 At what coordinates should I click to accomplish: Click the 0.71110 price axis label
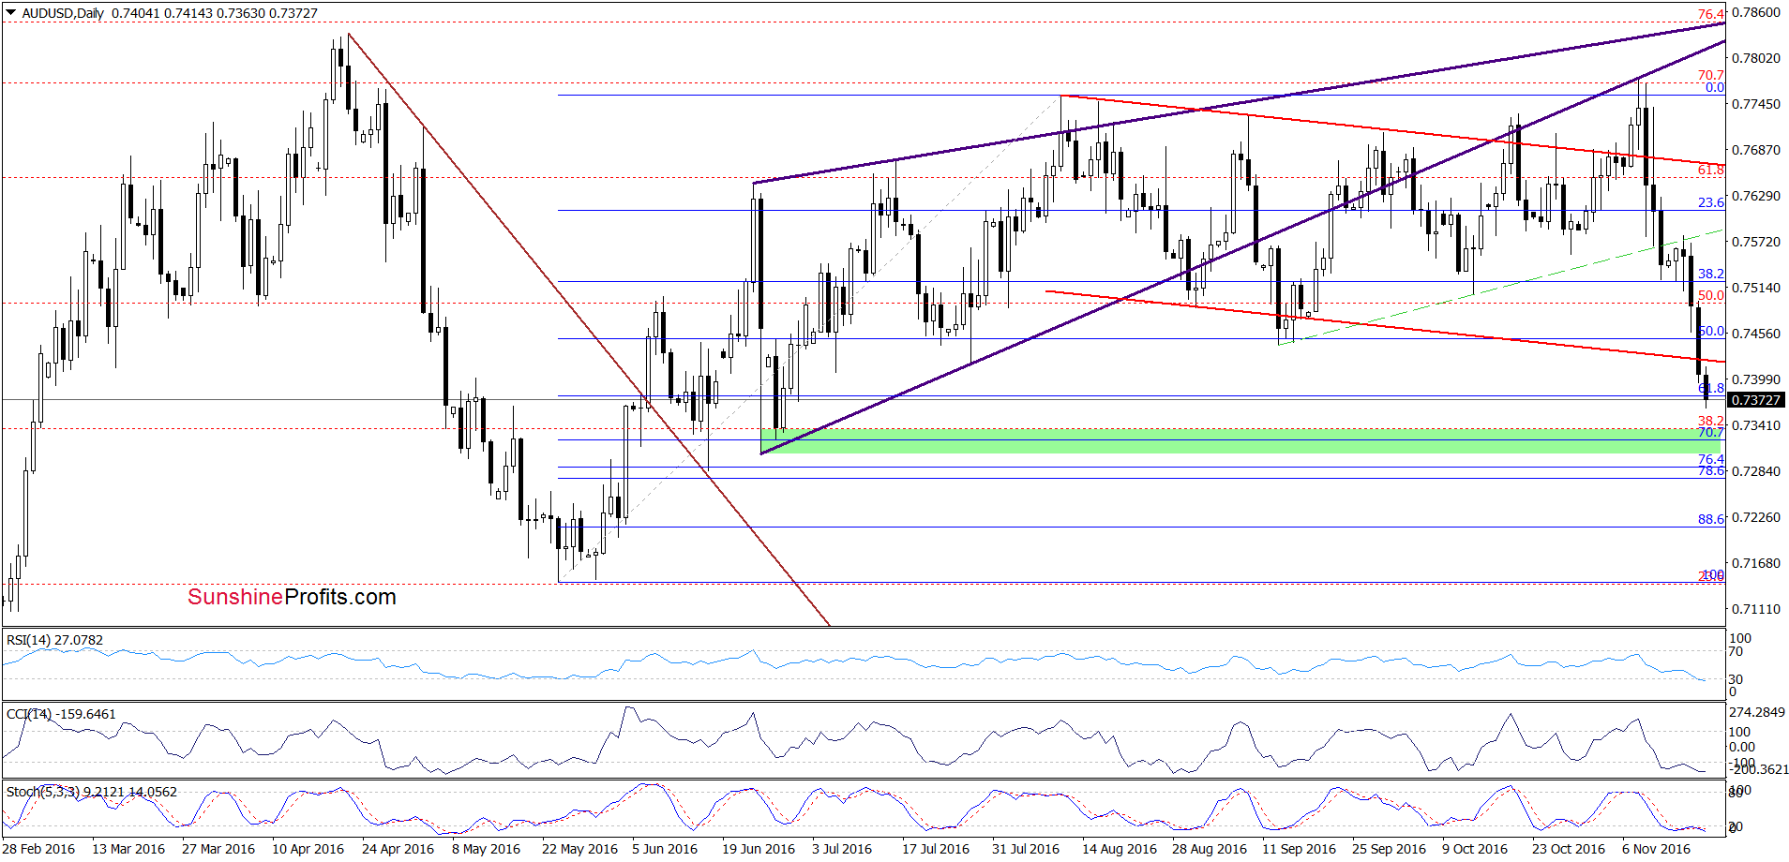tap(1755, 609)
